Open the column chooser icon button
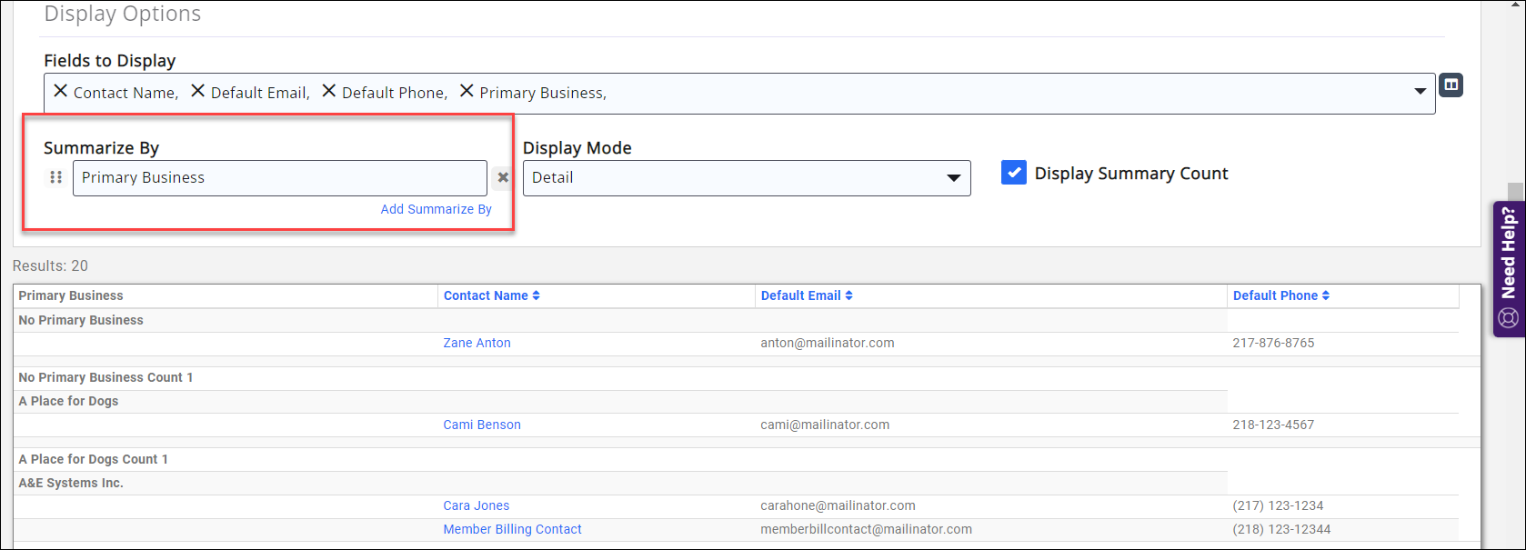This screenshot has height=550, width=1526. click(x=1451, y=85)
